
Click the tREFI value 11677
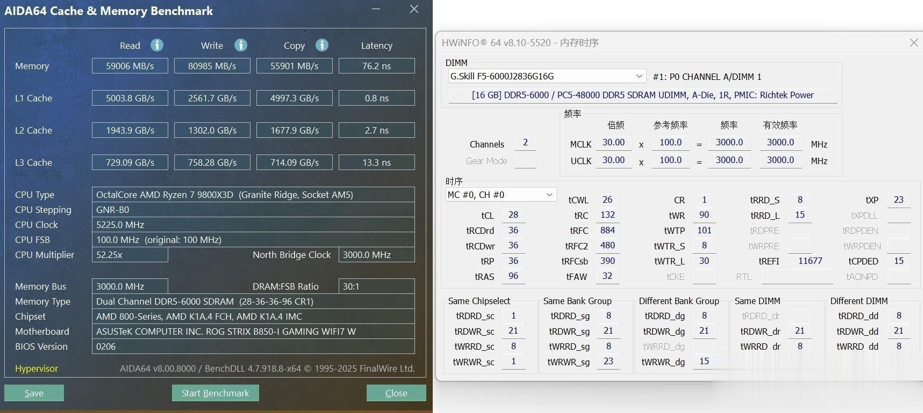(810, 261)
